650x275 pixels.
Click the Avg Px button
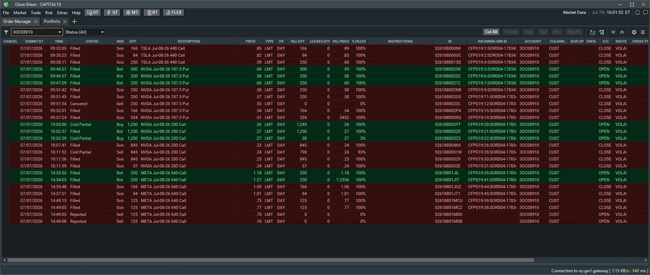click(x=575, y=32)
